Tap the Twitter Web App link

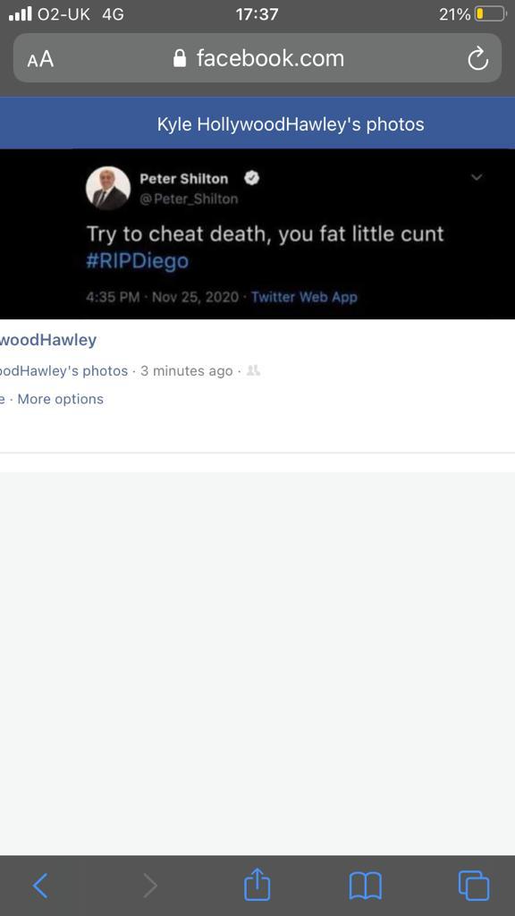[304, 297]
